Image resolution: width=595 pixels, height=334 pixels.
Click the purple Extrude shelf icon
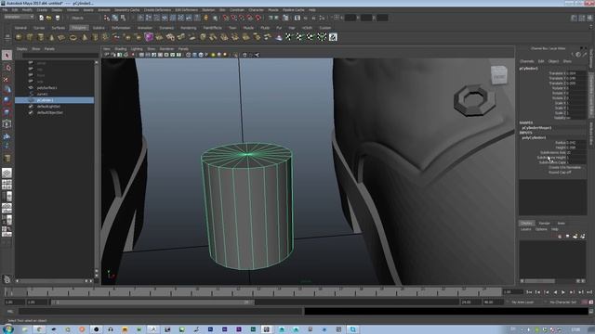click(x=149, y=37)
